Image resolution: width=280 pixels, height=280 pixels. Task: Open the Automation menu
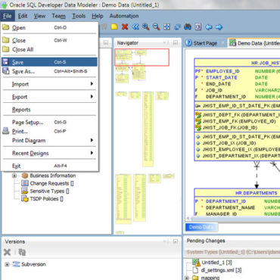[124, 16]
